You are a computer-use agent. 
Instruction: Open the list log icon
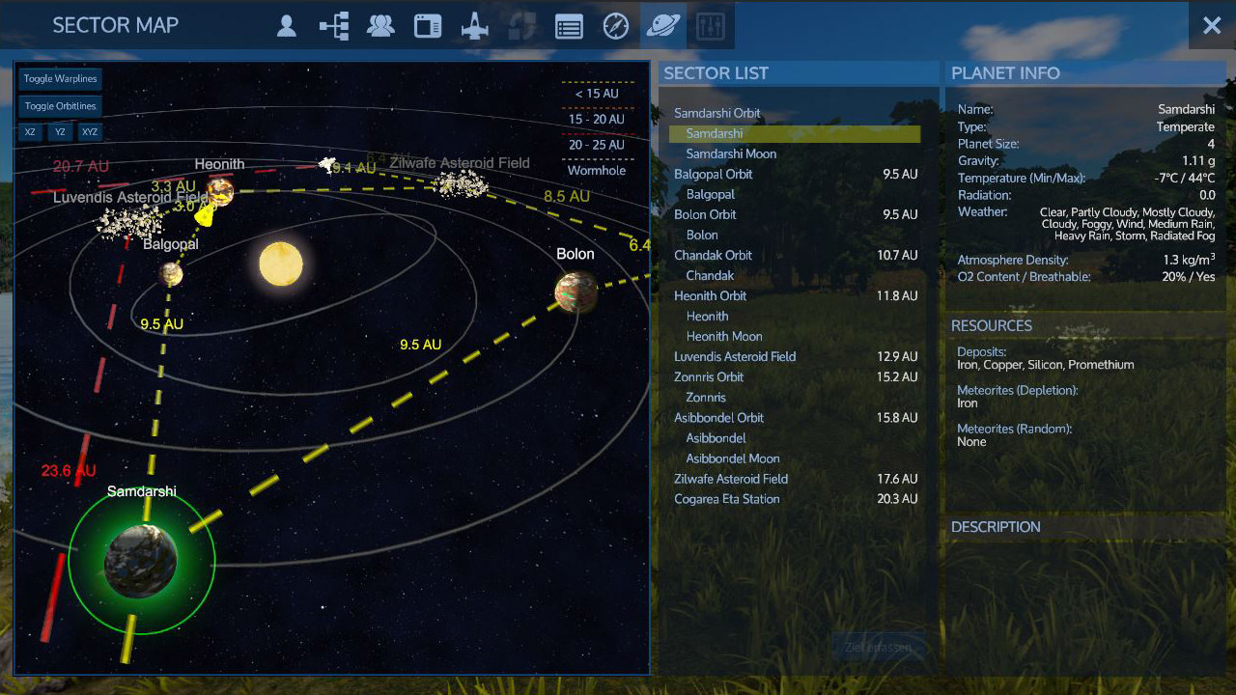[x=569, y=26]
